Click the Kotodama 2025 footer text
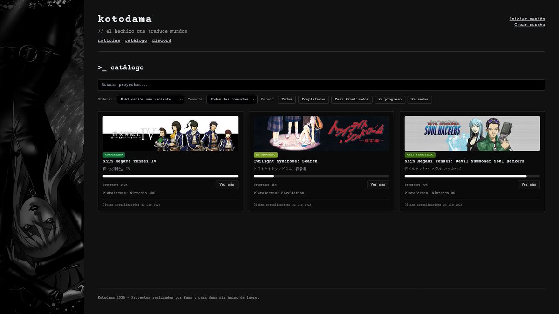The height and width of the screenshot is (314, 559). (178, 297)
